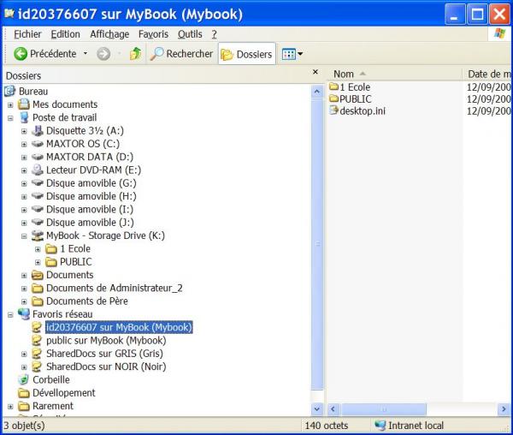Select Disque amovible (G:) drive icon
Screen dimensions: 513x435
click(38, 182)
